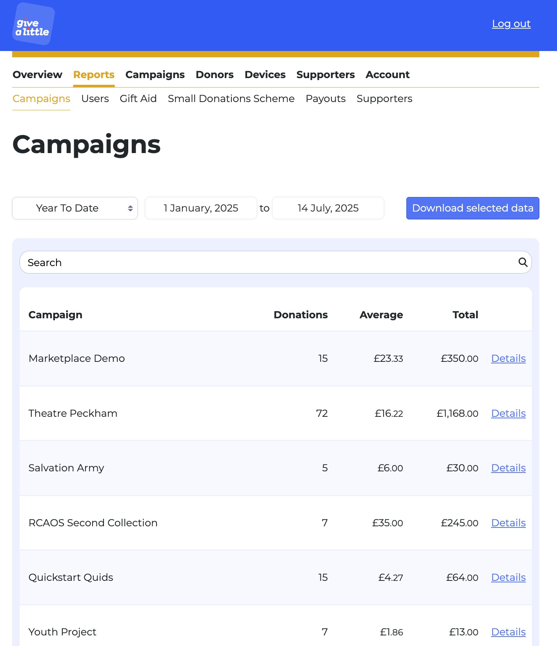Screen dimensions: 557x646
Task: Click the Give a Little logo
Action: point(33,24)
